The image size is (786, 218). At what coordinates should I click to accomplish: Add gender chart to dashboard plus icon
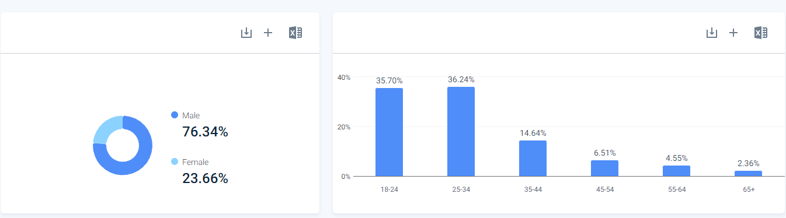pos(268,33)
